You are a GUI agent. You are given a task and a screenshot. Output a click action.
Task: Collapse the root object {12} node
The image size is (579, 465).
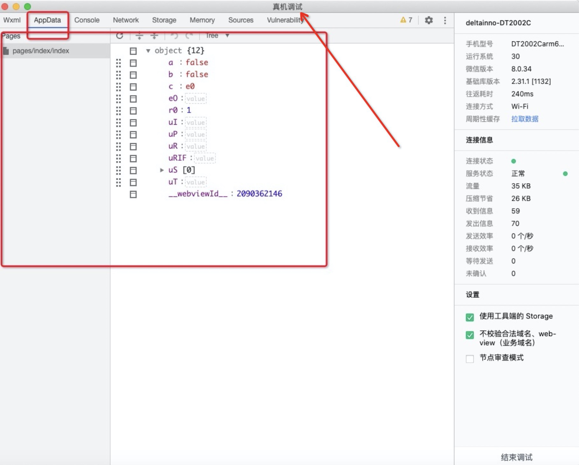click(148, 51)
